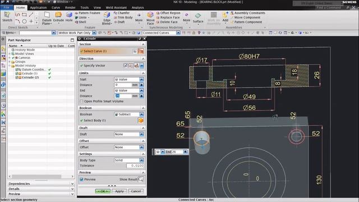Switch to the Render tab
Viewport: 359px width, 202px height.
70,7
